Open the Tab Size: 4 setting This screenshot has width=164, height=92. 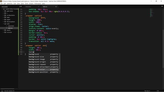(x=147, y=91)
